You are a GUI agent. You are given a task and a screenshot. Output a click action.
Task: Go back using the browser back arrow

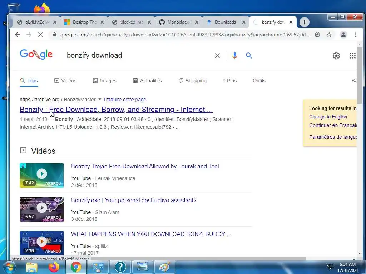tap(18, 35)
